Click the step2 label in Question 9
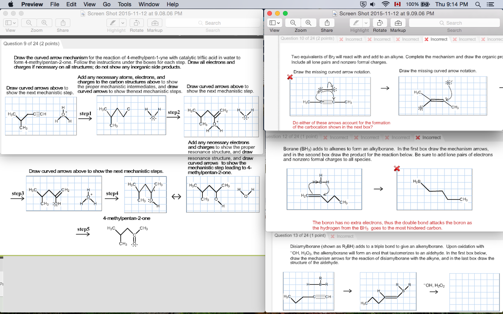The height and width of the screenshot is (314, 503). point(174,112)
